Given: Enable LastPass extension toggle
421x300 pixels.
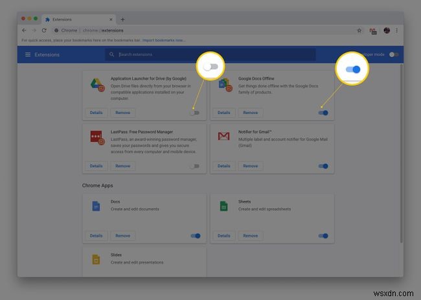Looking at the screenshot, I should (195, 167).
